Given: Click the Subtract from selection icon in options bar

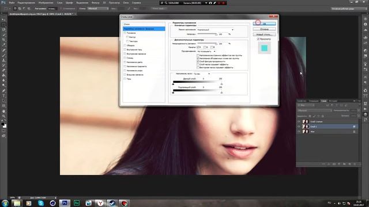Looking at the screenshot, I should (x=24, y=9).
